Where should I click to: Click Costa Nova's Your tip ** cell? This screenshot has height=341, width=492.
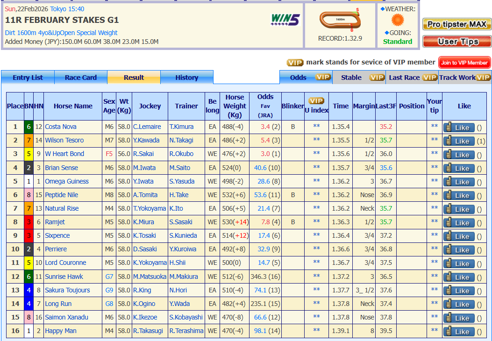coord(434,127)
